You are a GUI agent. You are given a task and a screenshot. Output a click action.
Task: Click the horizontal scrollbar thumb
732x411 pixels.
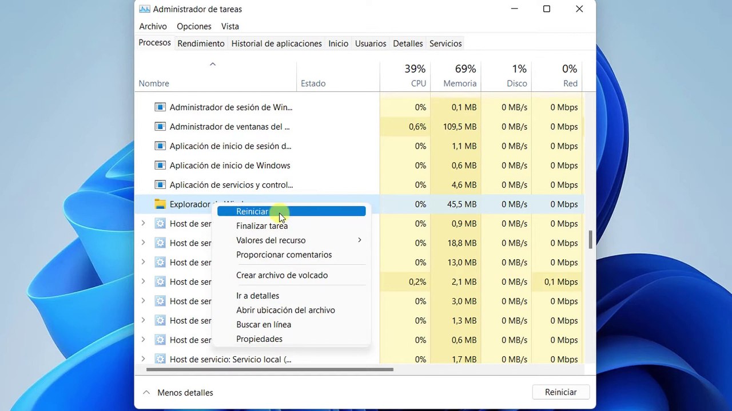[x=270, y=369]
